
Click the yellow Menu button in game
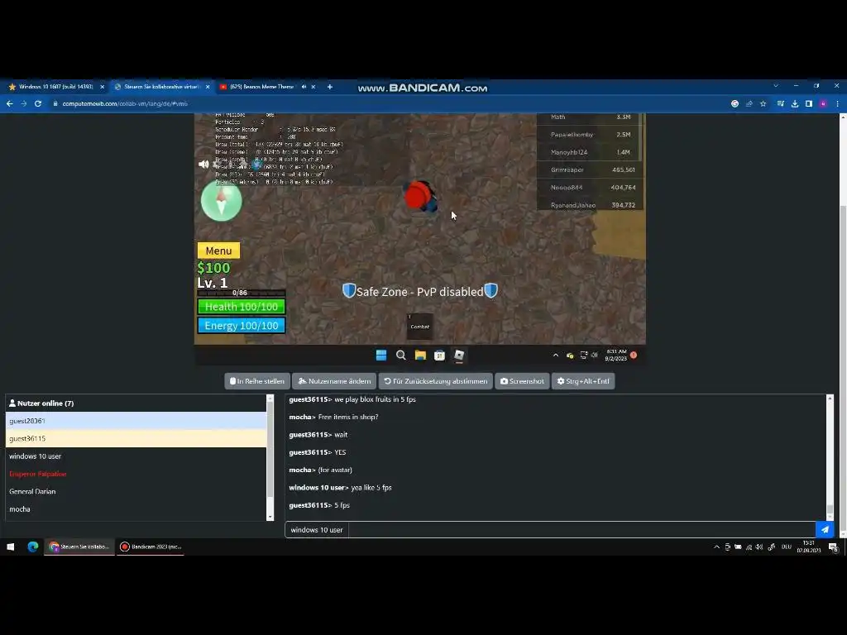pyautogui.click(x=218, y=251)
